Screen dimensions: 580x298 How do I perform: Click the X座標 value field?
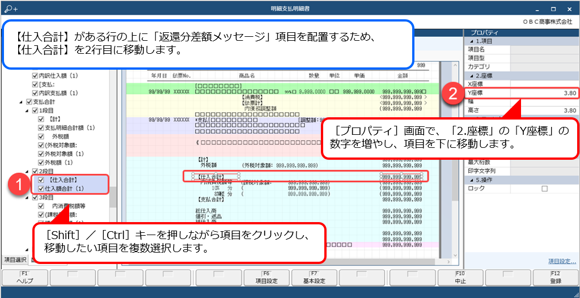(x=544, y=84)
